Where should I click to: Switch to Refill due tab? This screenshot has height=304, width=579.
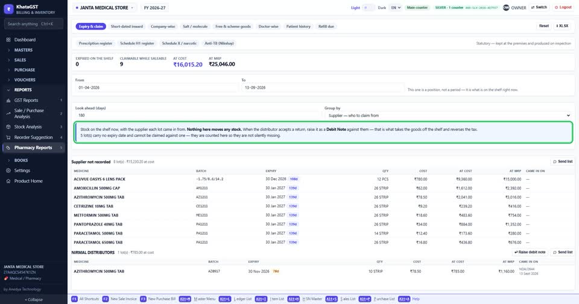[326, 27]
